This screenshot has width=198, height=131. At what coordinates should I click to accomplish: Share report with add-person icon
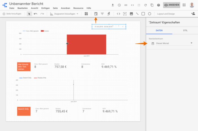click(193, 14)
